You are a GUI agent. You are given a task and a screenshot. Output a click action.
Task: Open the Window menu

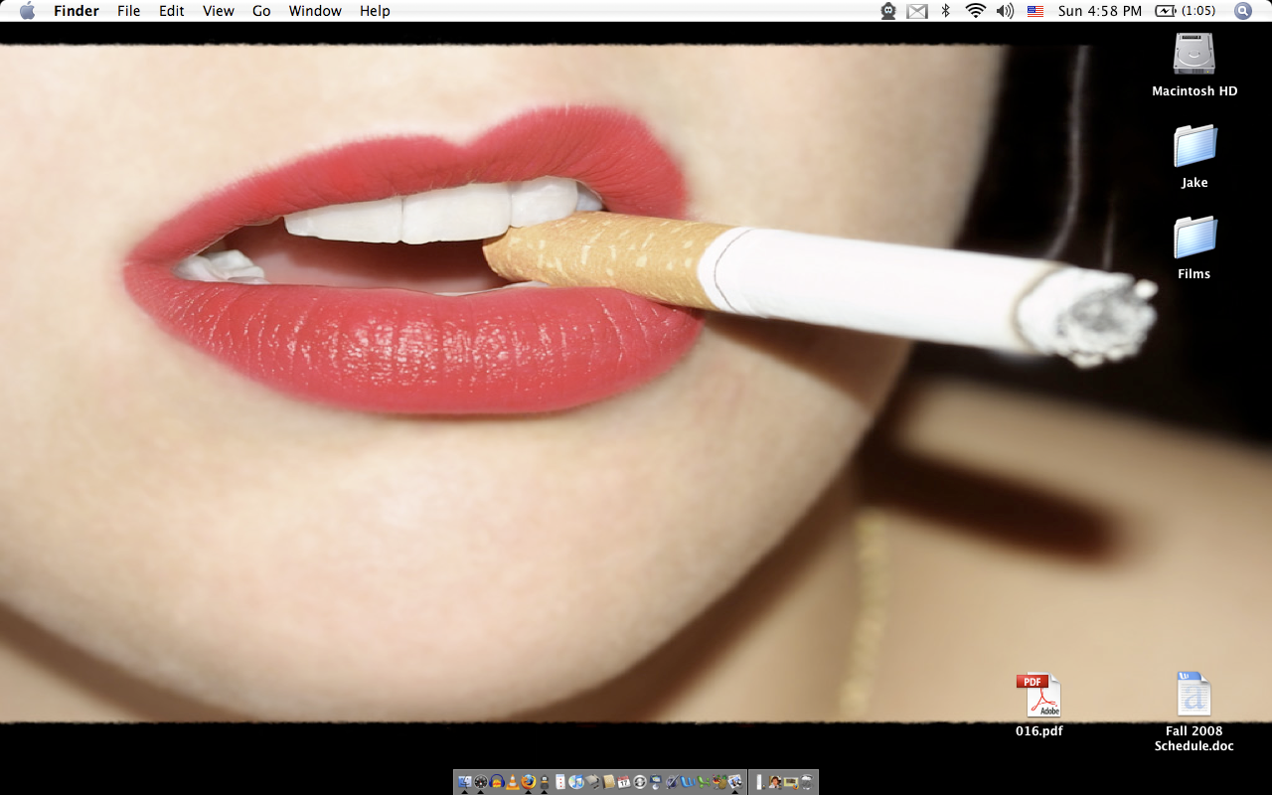click(x=315, y=11)
